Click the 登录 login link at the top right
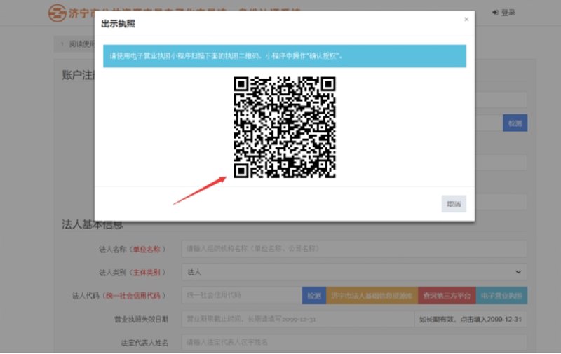Image resolution: width=561 pixels, height=354 pixels. pos(508,13)
